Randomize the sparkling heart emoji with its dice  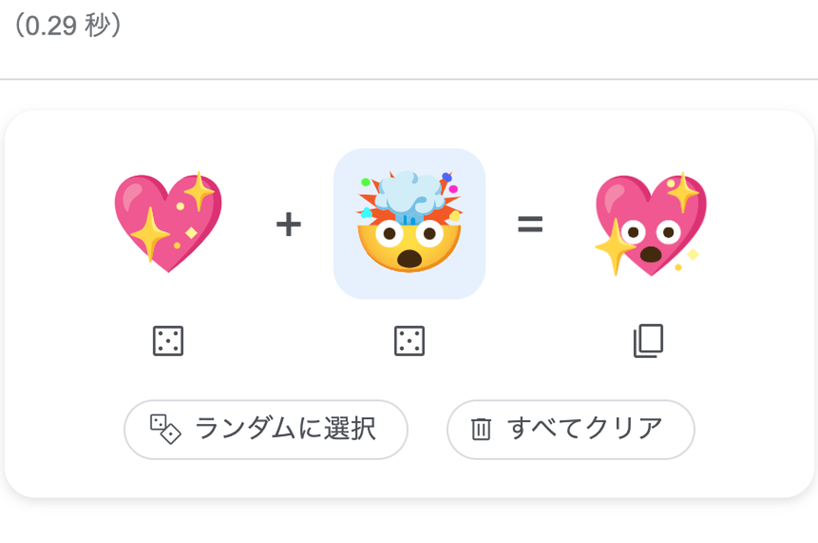click(x=168, y=342)
